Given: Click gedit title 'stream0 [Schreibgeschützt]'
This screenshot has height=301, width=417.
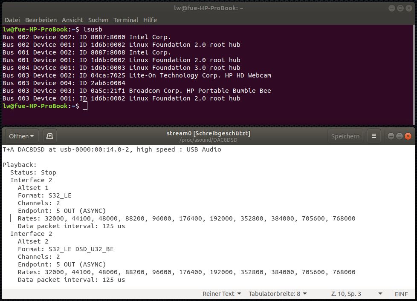Looking at the screenshot, I should pos(208,133).
